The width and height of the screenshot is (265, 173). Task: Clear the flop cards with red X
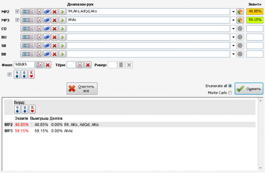point(48,65)
